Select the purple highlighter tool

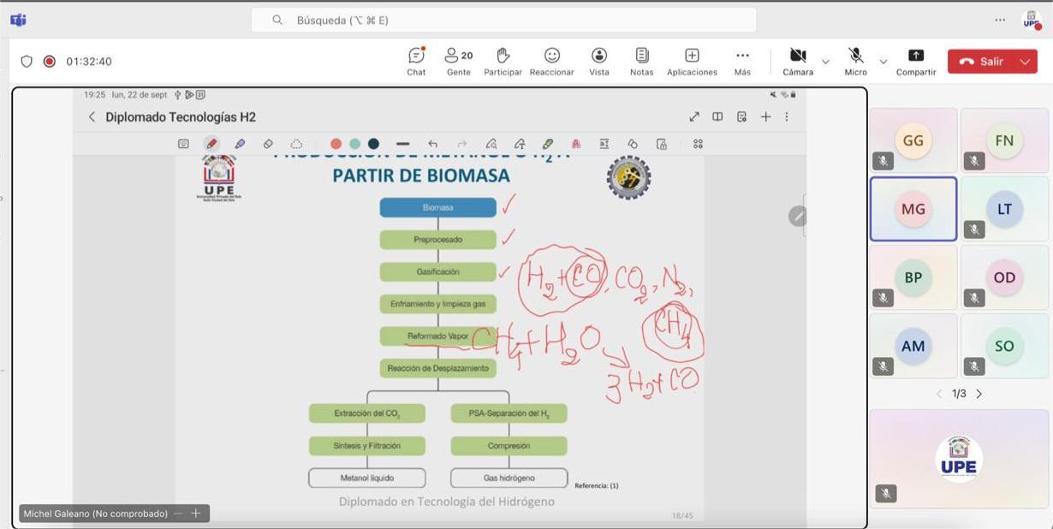point(240,143)
